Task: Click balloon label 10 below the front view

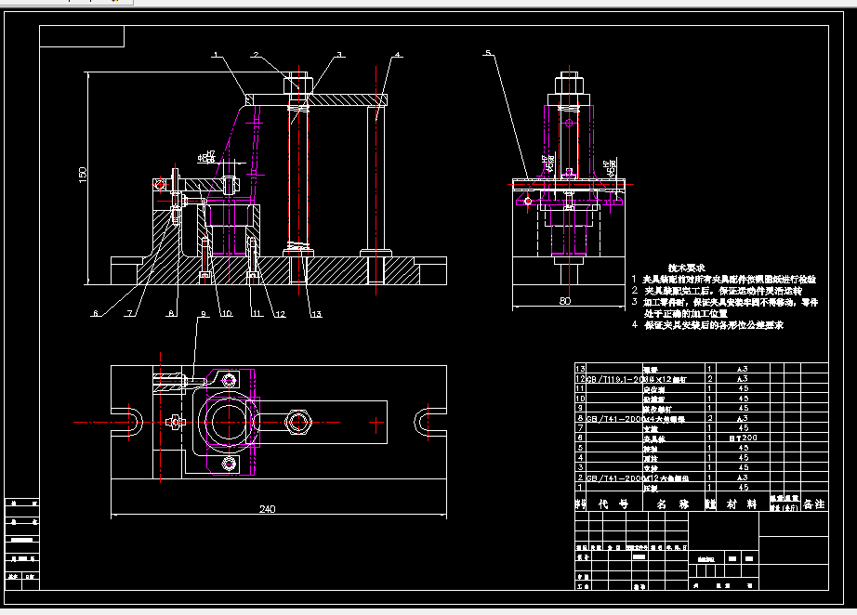Action: click(227, 313)
